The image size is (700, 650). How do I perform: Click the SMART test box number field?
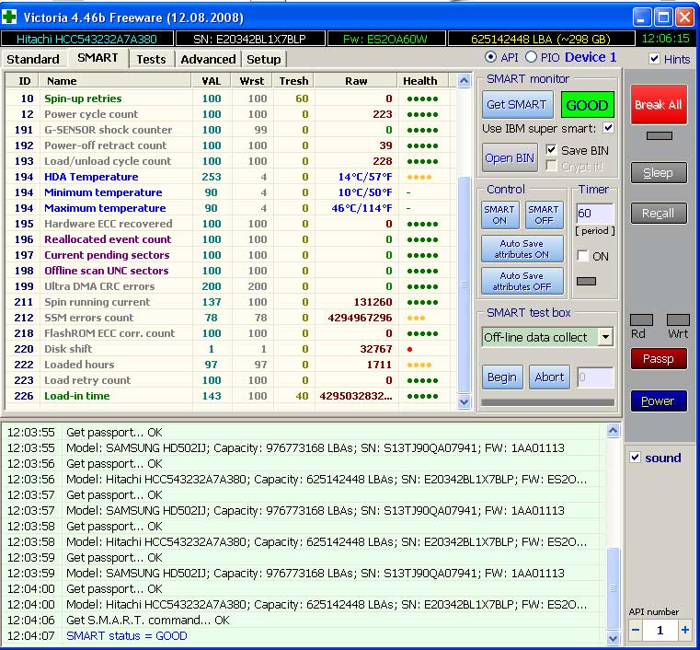point(595,377)
